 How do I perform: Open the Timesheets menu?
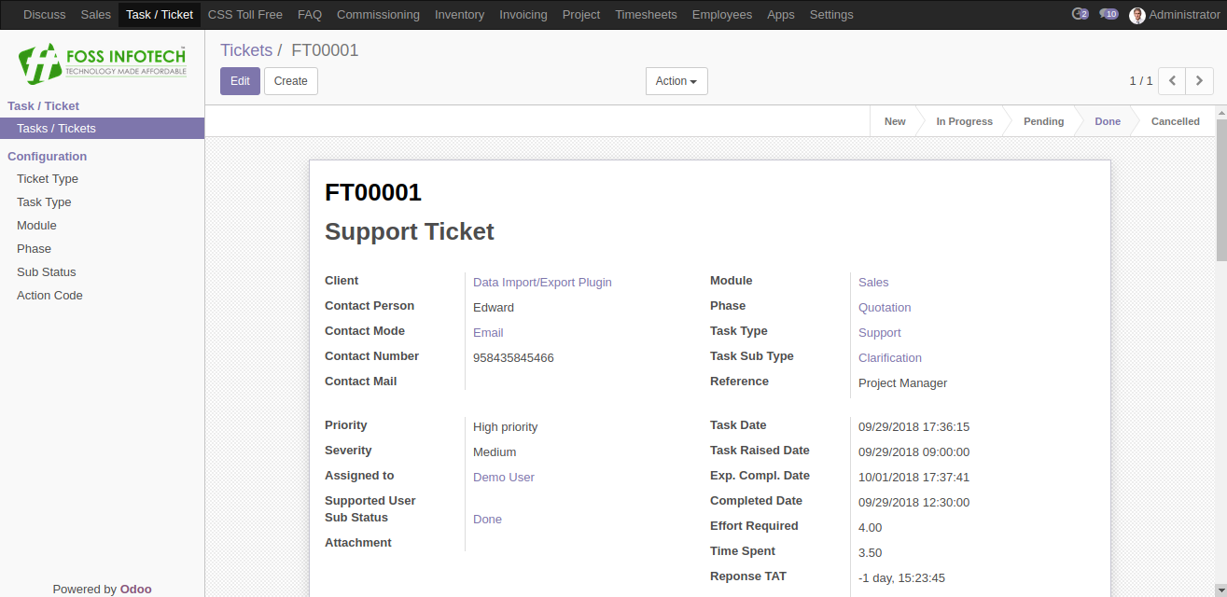coord(646,15)
